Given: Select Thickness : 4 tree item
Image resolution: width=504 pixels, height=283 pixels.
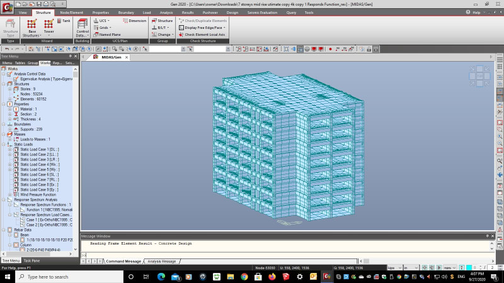Looking at the screenshot, I should click(x=30, y=119).
